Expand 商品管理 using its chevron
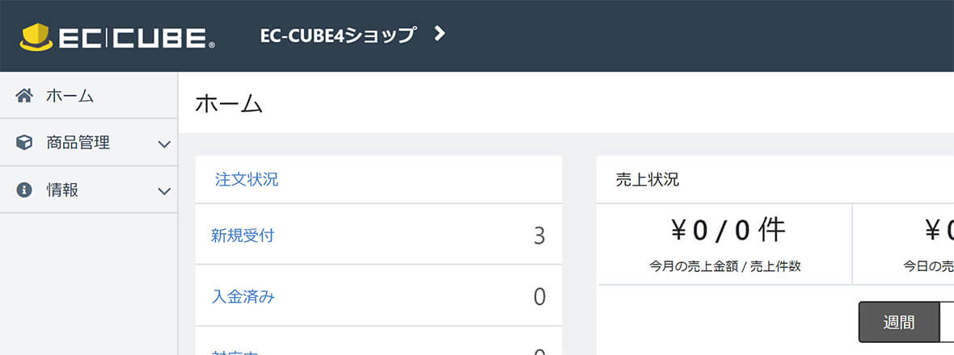This screenshot has width=954, height=355. tap(164, 144)
